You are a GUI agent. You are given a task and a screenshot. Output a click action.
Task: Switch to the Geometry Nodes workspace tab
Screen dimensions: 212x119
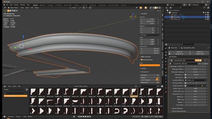[113, 5]
